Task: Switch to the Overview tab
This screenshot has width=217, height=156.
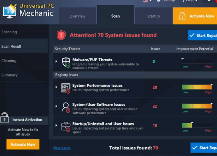Action: point(77,16)
